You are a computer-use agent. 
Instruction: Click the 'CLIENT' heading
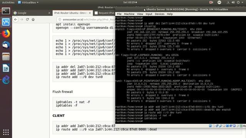(58, 116)
